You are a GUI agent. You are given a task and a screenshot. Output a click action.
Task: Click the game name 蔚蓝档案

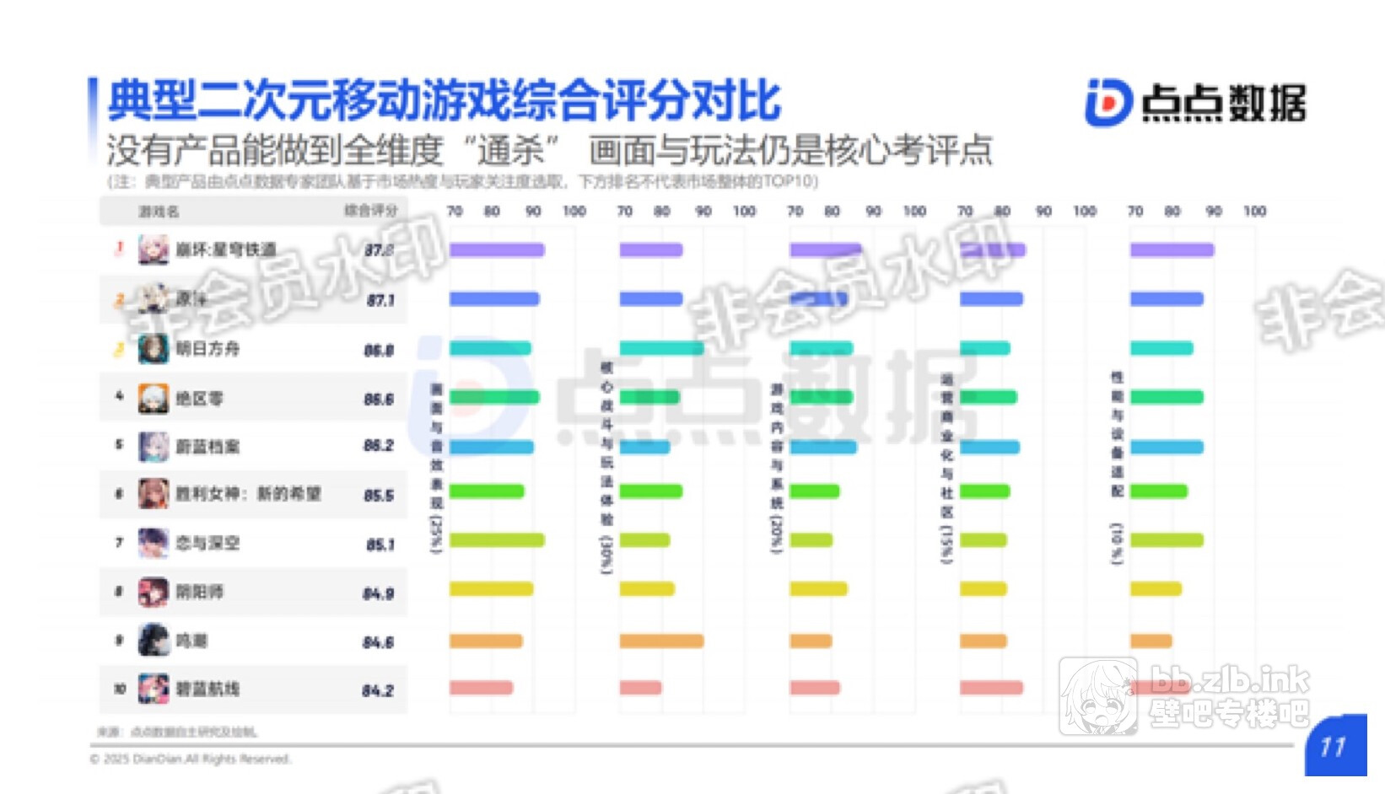click(207, 446)
